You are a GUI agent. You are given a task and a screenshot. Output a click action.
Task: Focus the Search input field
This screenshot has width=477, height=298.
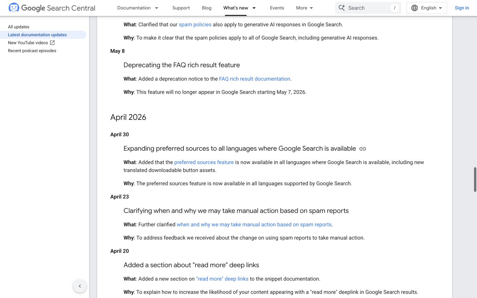coord(368,8)
